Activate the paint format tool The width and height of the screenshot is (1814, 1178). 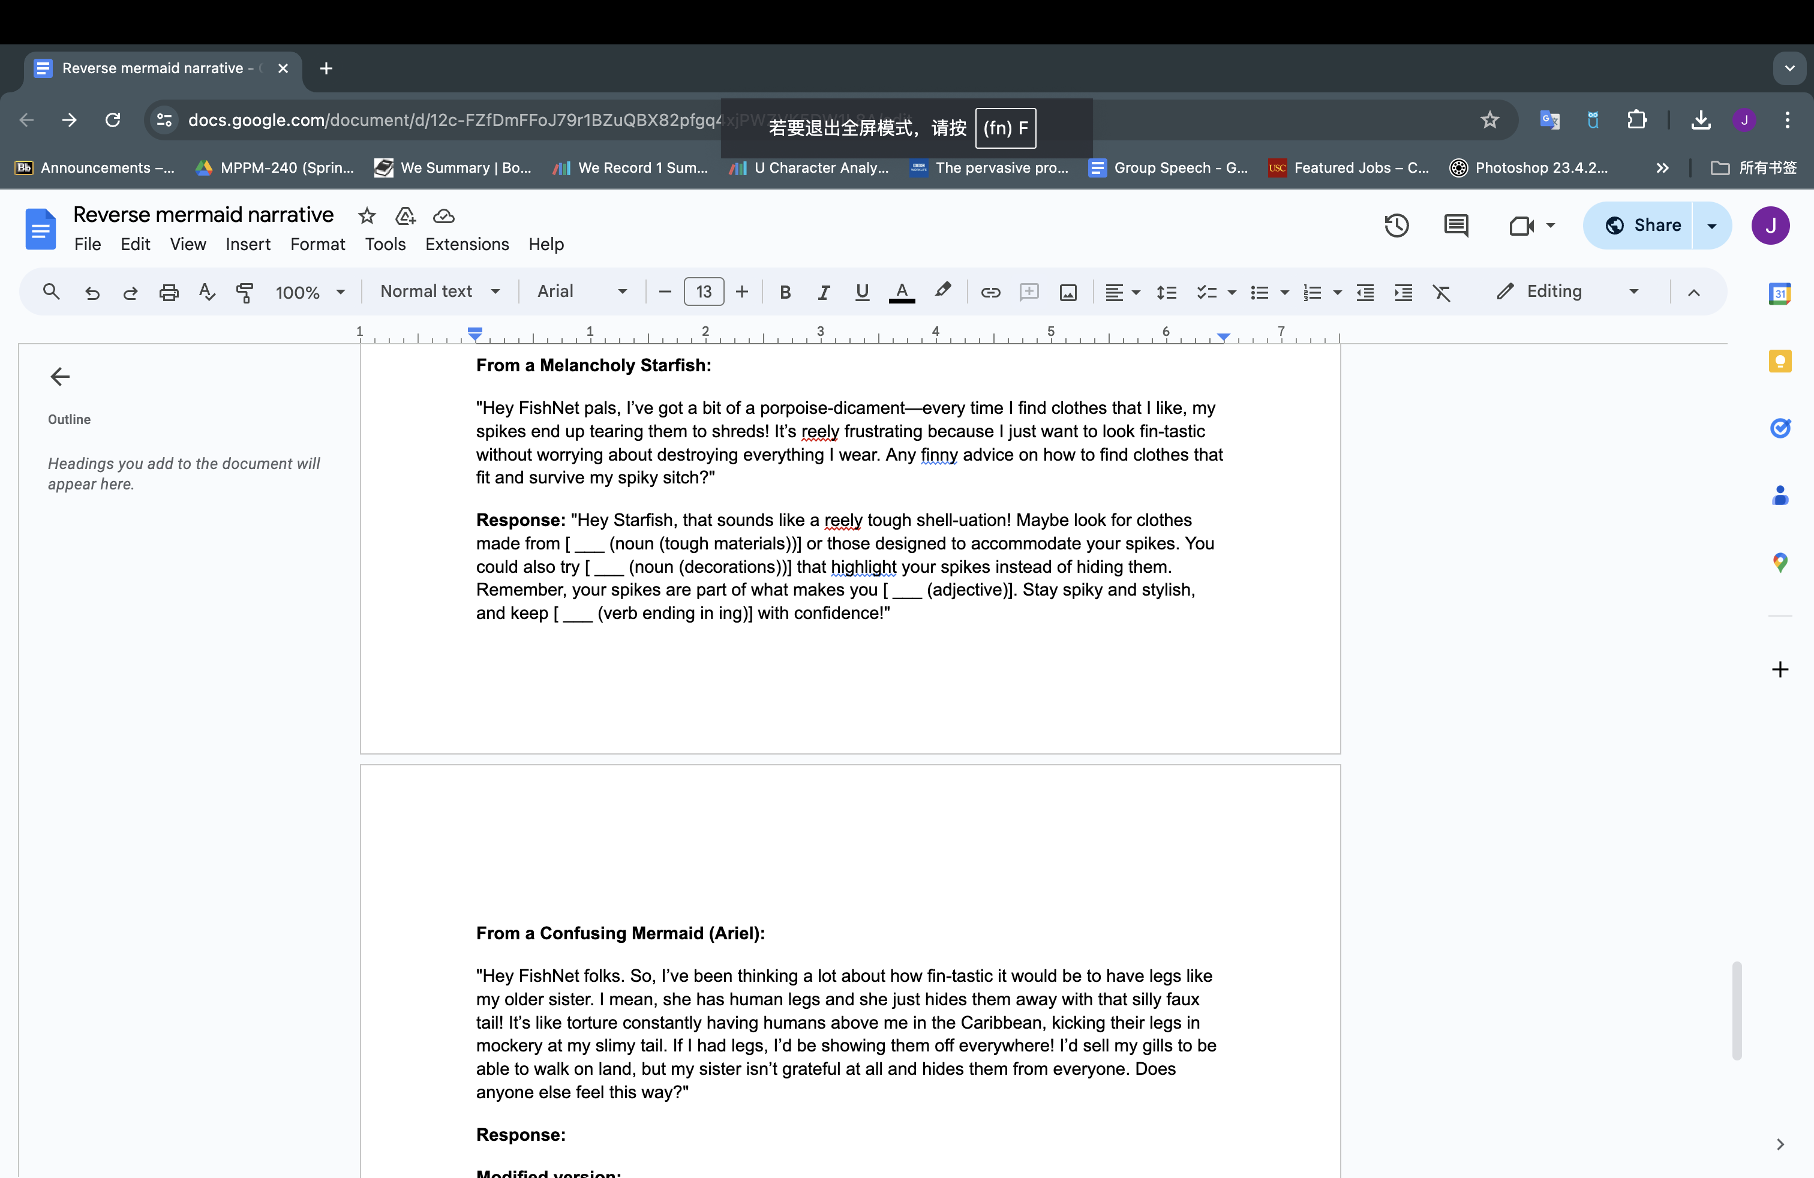[245, 292]
